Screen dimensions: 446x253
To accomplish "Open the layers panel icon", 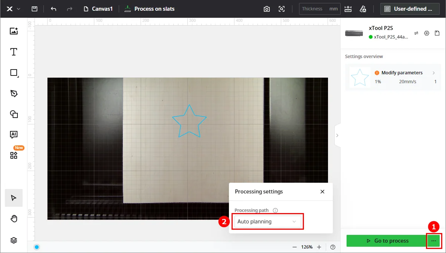I will [x=14, y=240].
